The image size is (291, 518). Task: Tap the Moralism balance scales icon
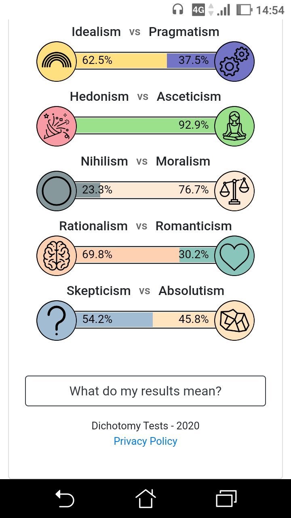click(x=234, y=191)
